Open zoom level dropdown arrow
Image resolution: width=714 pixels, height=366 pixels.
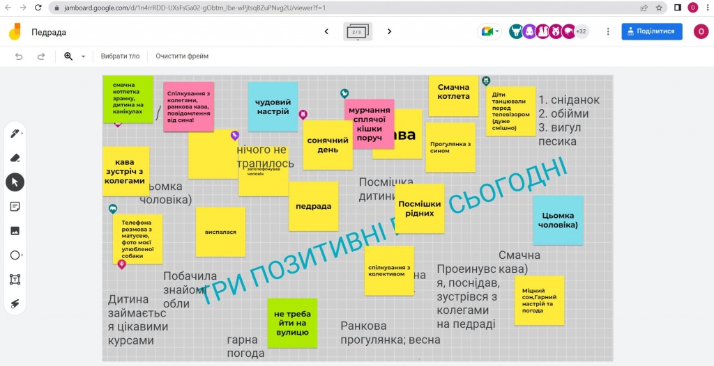(84, 56)
